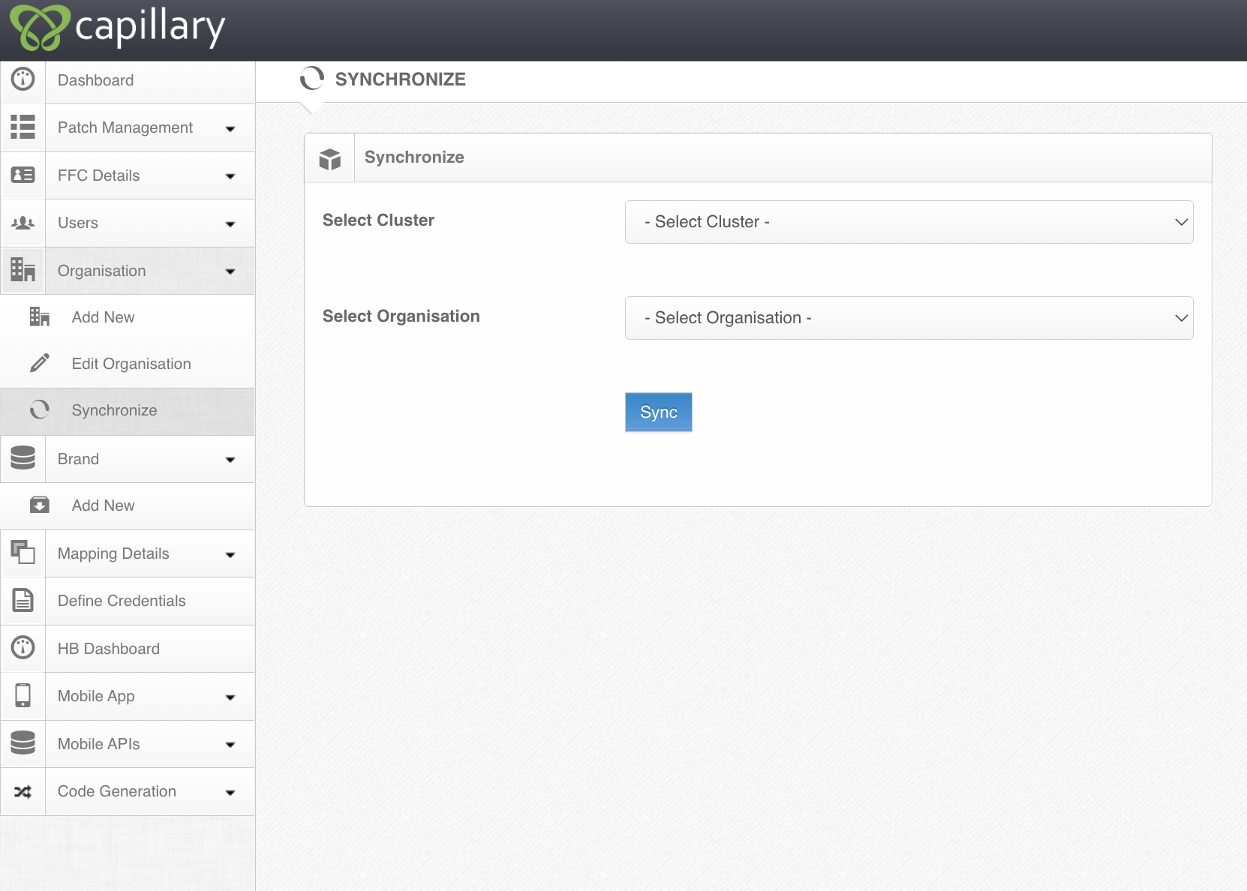Click the pencil icon for Edit Organisation
This screenshot has height=891, width=1247.
(40, 363)
